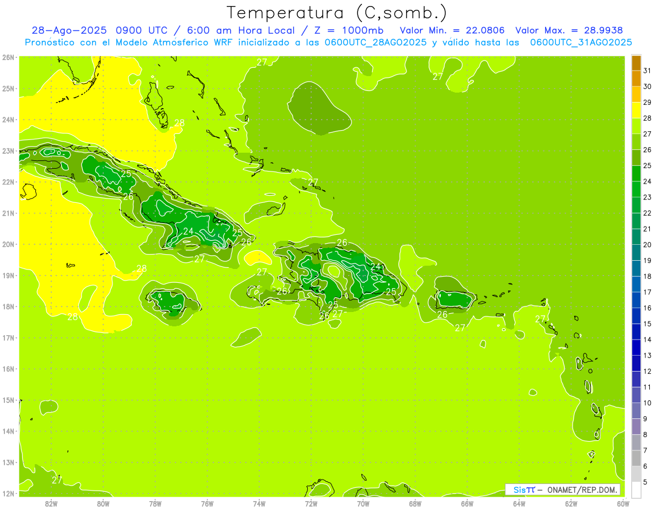Click the legend value 31
The width and height of the screenshot is (662, 511).
tap(647, 71)
